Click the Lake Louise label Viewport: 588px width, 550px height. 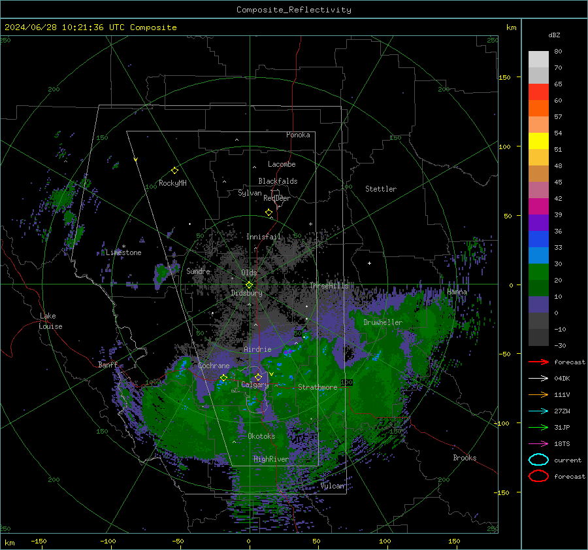click(50, 321)
